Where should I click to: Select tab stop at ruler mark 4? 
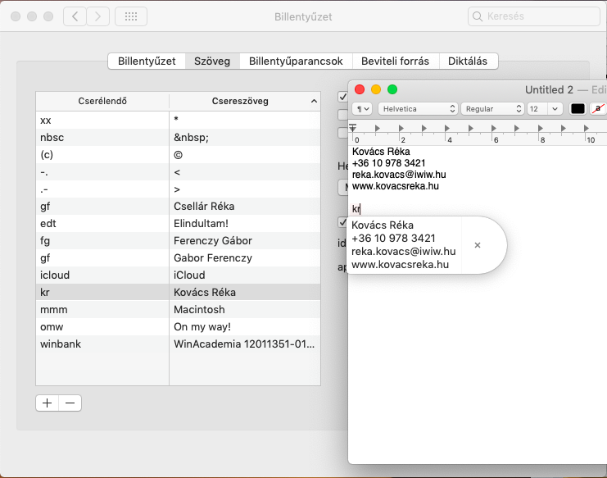click(447, 128)
